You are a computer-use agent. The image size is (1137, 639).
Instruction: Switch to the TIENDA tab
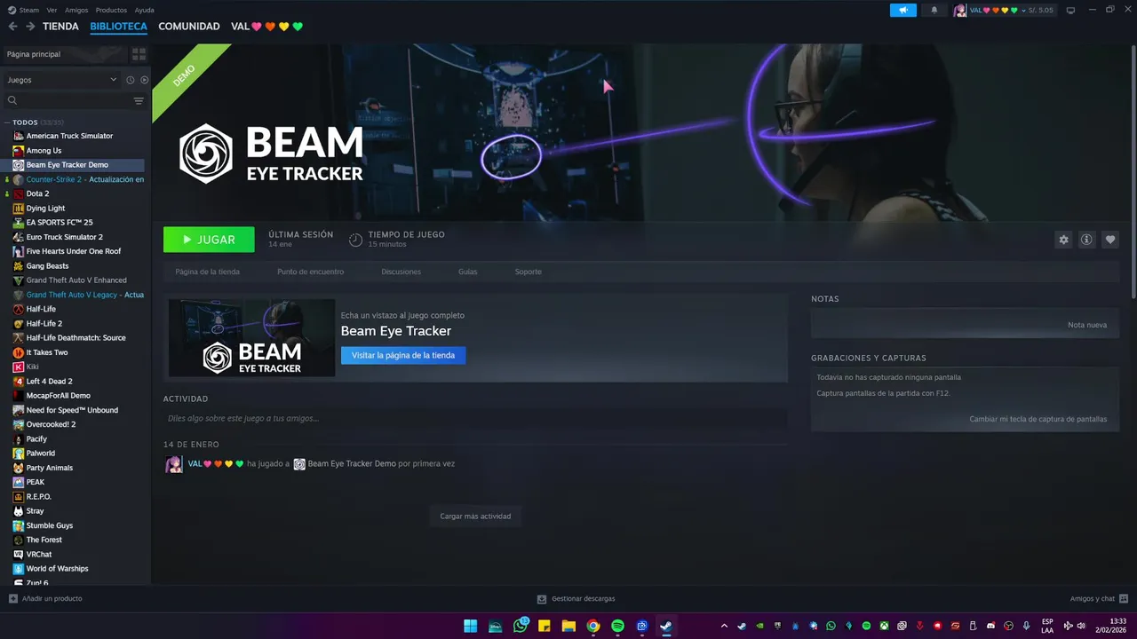coord(60,27)
